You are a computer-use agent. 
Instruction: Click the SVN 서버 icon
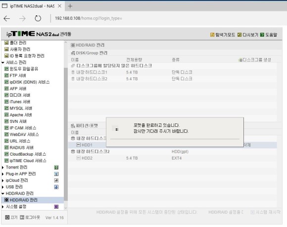pyautogui.click(x=6, y=121)
